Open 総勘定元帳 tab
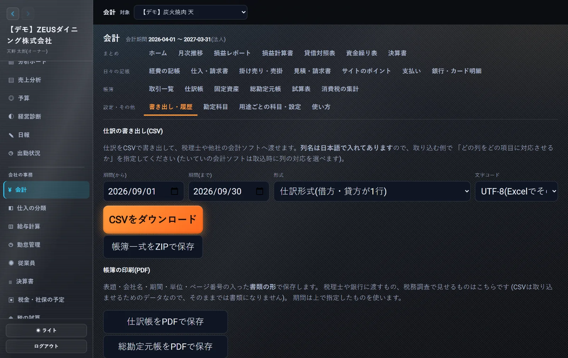Viewport: 568px width, 358px height. [266, 89]
